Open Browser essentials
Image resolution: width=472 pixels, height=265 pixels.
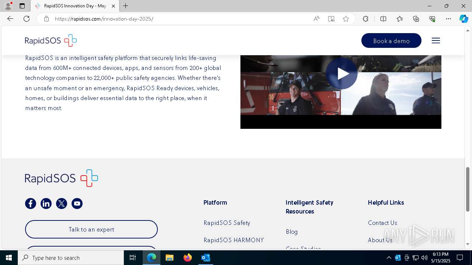(432, 19)
